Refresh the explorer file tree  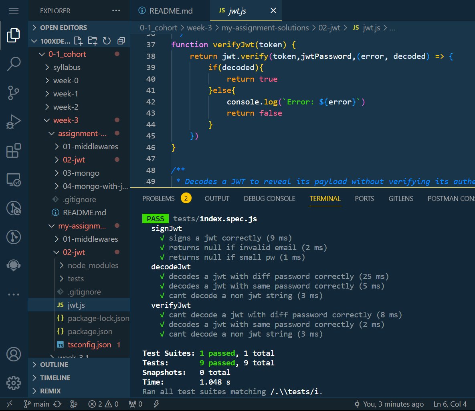[107, 41]
